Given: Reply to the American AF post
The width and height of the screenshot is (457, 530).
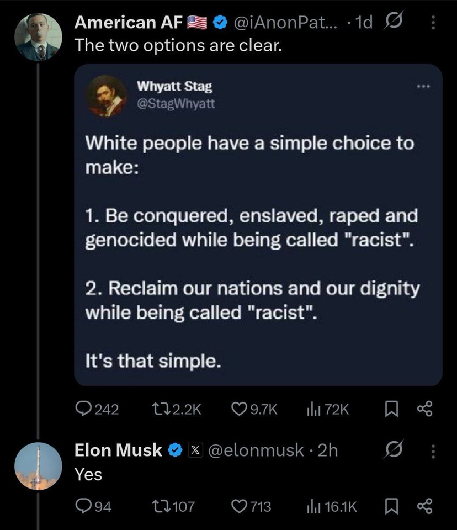Looking at the screenshot, I should pos(83,409).
